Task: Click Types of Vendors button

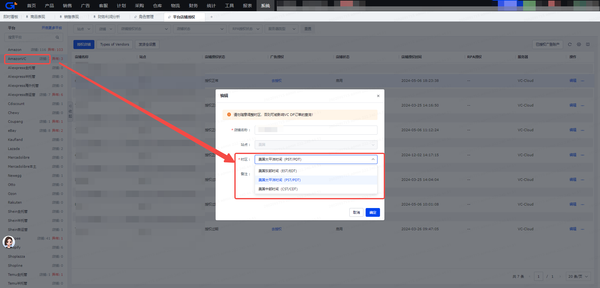Action: coord(115,44)
